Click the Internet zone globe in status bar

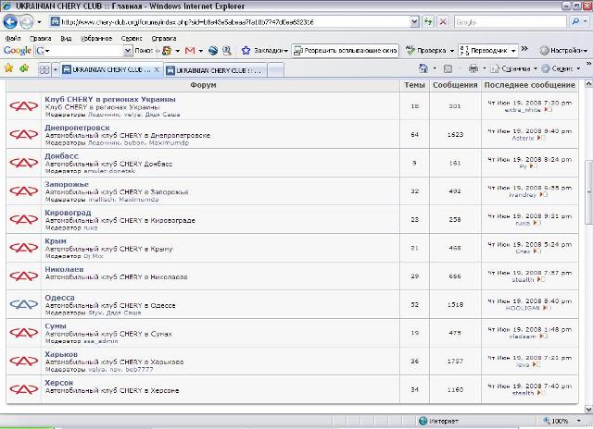[x=423, y=421]
